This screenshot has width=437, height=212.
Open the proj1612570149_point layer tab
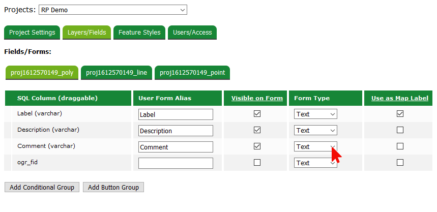[x=192, y=73]
